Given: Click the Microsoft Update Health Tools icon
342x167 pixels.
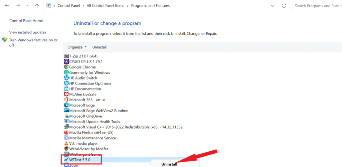Looking at the screenshot, I should pyautogui.click(x=66, y=122).
